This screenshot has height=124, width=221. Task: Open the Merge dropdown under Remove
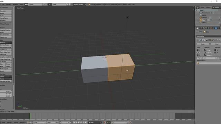pyautogui.click(x=6, y=79)
